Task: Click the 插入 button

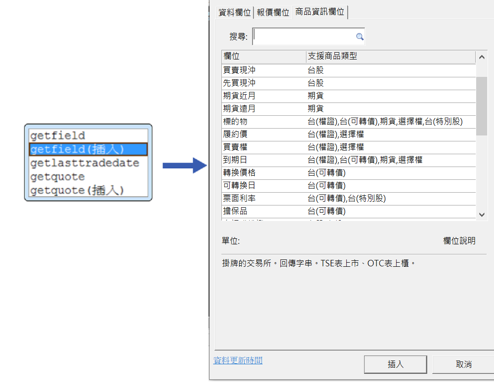Action: pos(395,365)
